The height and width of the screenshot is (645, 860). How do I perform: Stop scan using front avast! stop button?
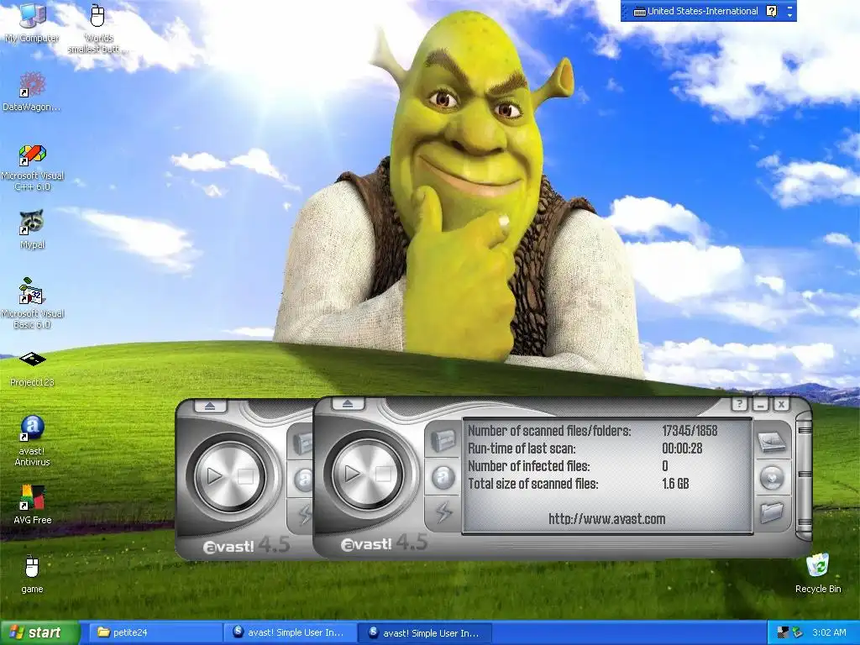tap(383, 474)
